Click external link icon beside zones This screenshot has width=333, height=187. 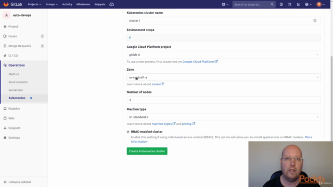[x=162, y=84]
